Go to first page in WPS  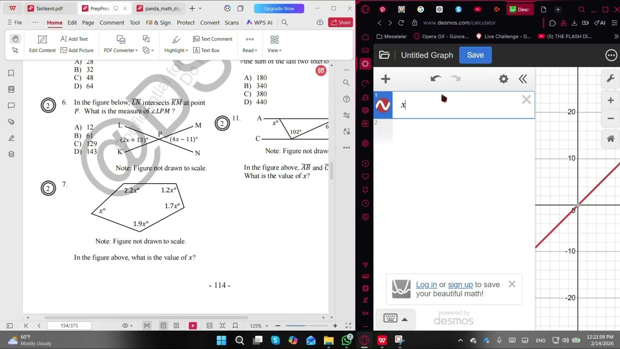pyautogui.click(x=26, y=326)
